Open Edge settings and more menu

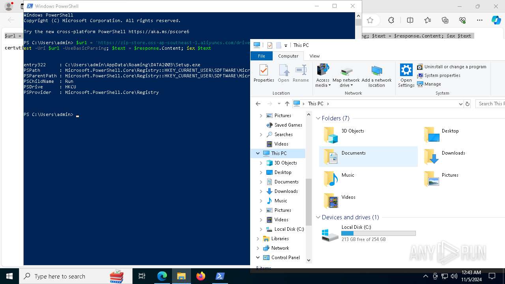(480, 20)
